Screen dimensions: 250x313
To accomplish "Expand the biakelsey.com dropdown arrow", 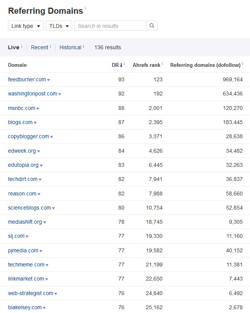I will click(x=44, y=308).
